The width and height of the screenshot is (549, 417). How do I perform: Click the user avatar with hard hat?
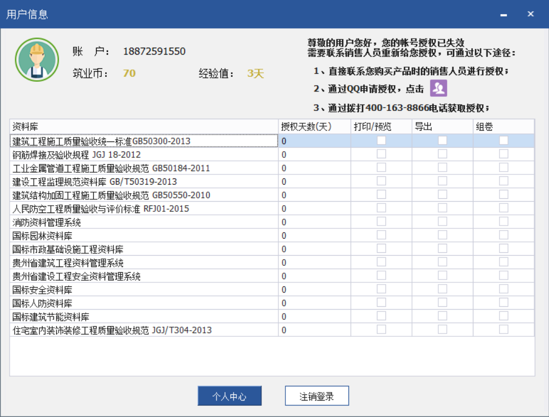[x=38, y=60]
